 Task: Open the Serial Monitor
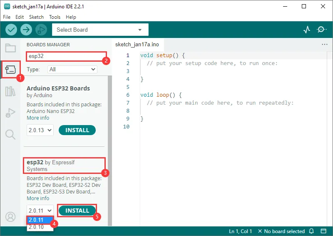pos(321,29)
